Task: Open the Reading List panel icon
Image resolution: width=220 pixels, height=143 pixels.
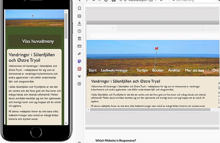Action: [80, 16]
